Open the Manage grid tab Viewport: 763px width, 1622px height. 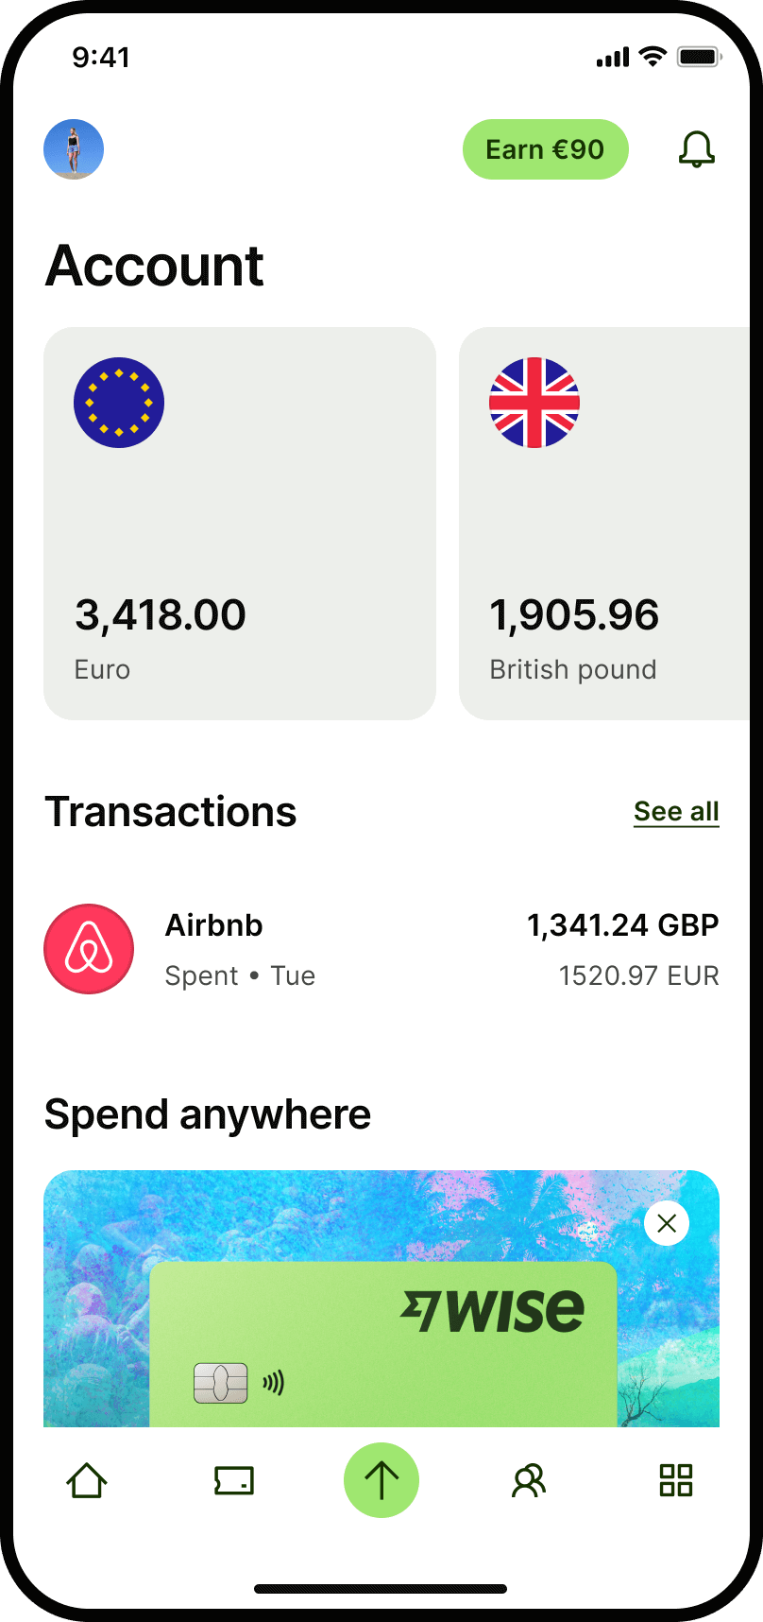pos(676,1480)
